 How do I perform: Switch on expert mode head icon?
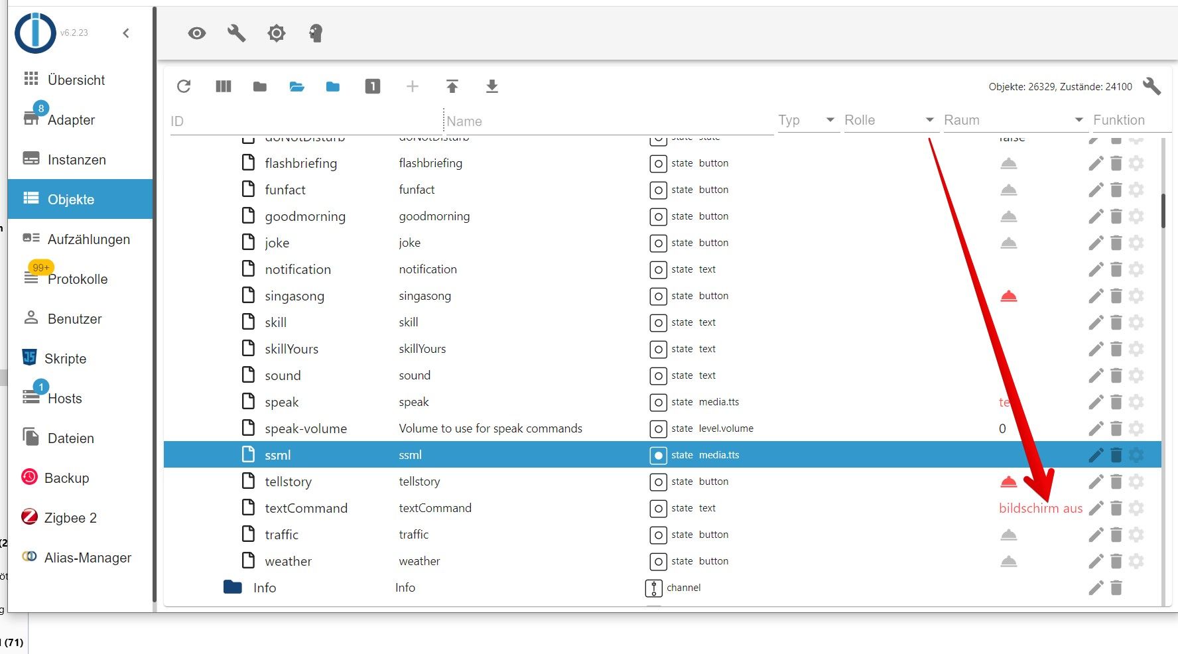[316, 33]
